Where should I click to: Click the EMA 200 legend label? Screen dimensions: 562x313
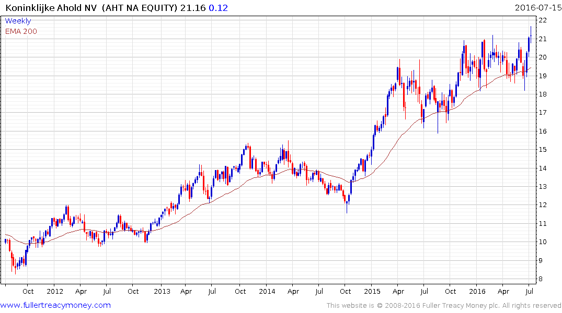pyautogui.click(x=21, y=31)
